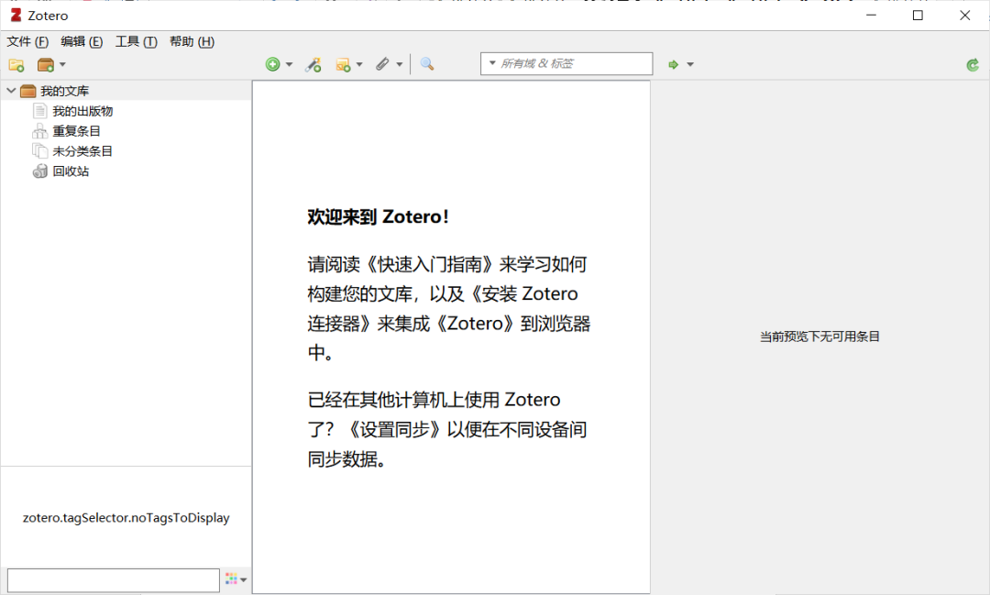Click zotero.tagSelector.noTagsToDisplay text
This screenshot has width=990, height=595.
tap(126, 518)
